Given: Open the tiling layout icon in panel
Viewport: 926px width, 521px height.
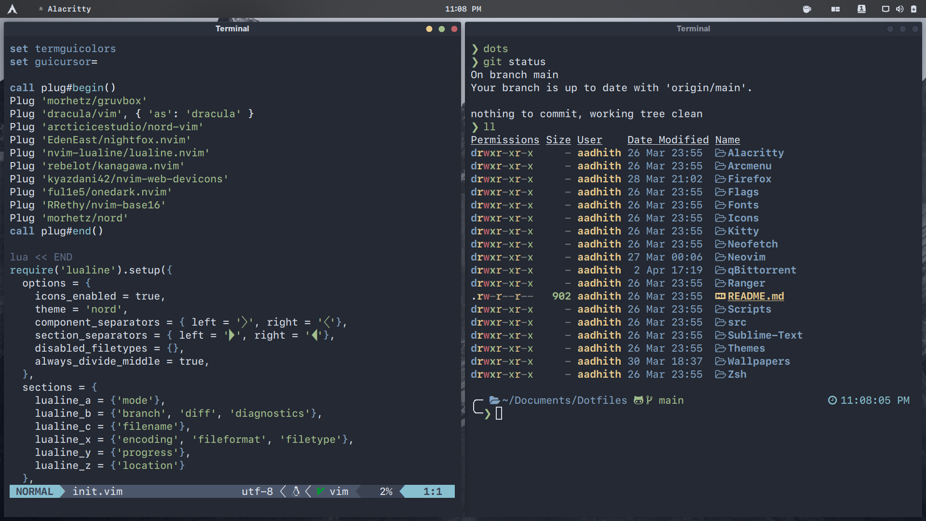Looking at the screenshot, I should (835, 9).
